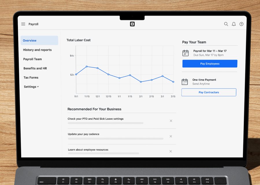The image size is (260, 185).
Task: Click the Send Anytime text
Action: tap(201, 84)
